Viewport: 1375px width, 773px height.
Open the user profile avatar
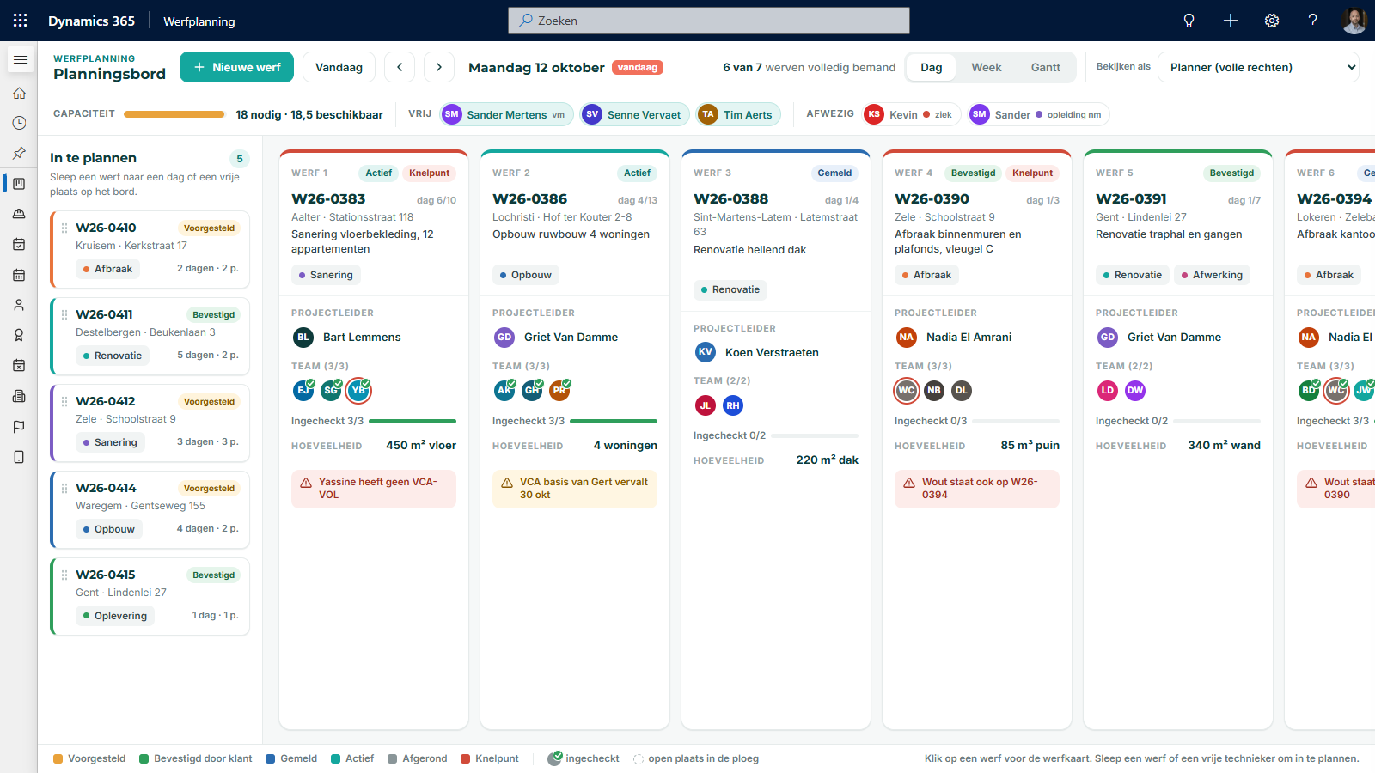(x=1354, y=21)
